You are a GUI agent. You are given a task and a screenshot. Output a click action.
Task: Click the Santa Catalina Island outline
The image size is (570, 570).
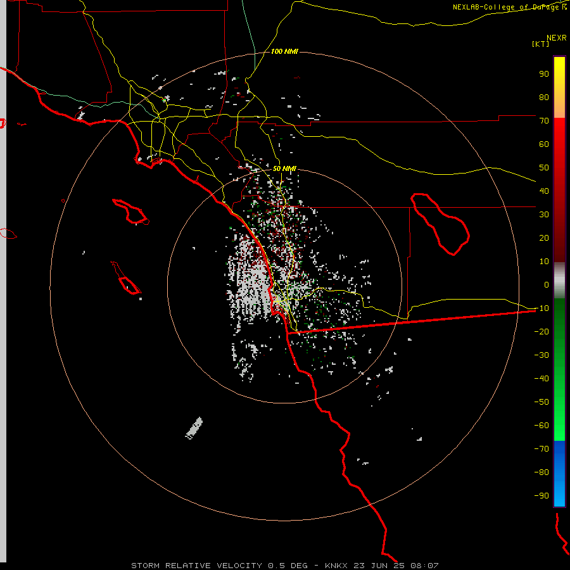click(130, 211)
